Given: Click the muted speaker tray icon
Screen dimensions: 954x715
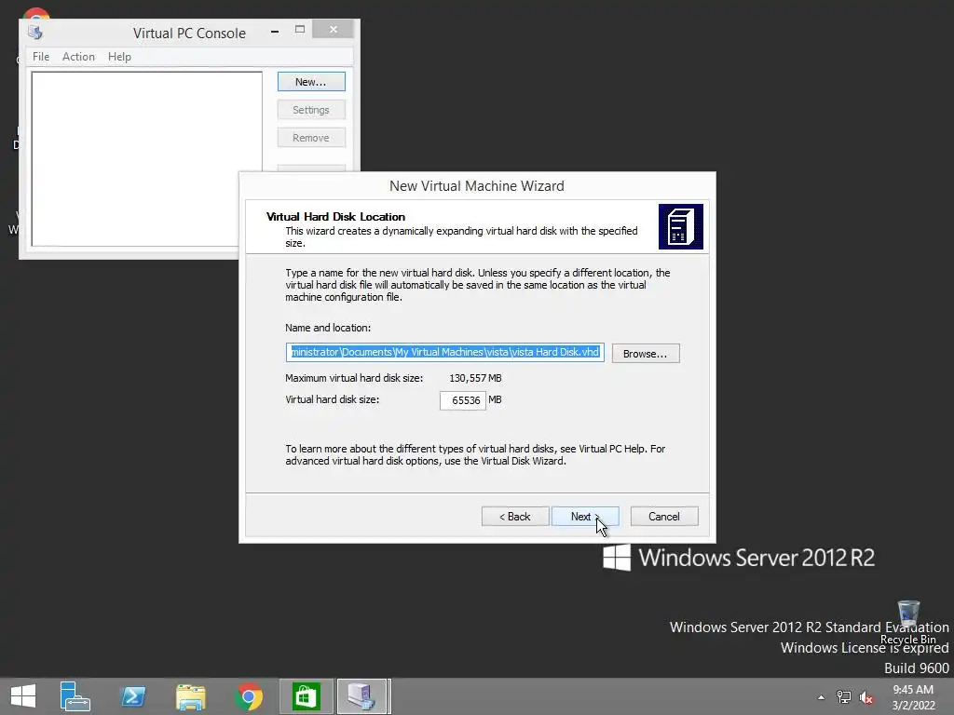Looking at the screenshot, I should [866, 696].
